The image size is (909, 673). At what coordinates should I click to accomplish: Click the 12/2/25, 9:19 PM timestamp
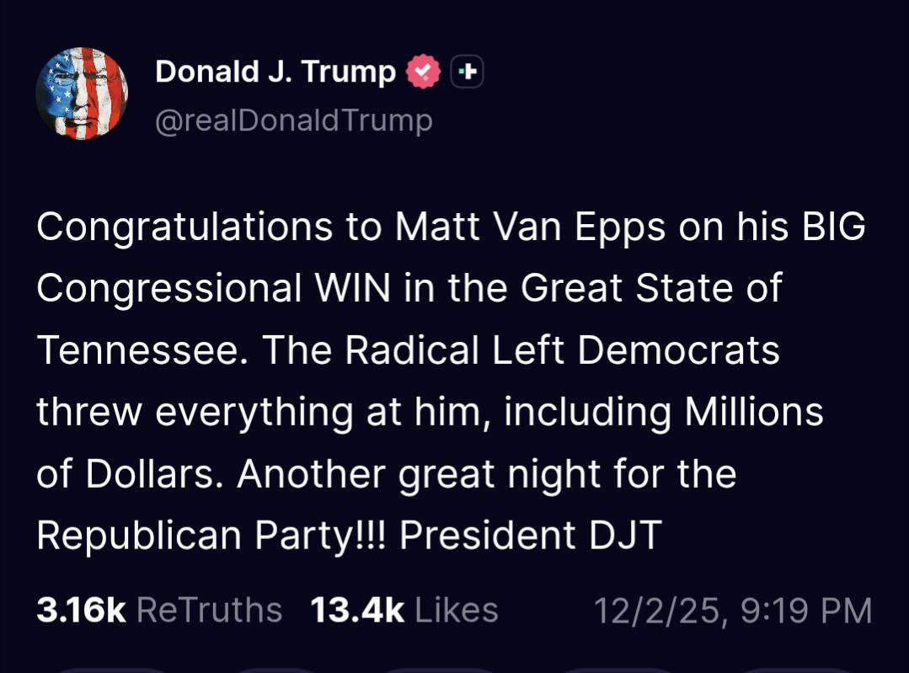[733, 610]
